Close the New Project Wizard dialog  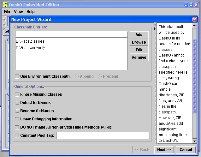194,19
